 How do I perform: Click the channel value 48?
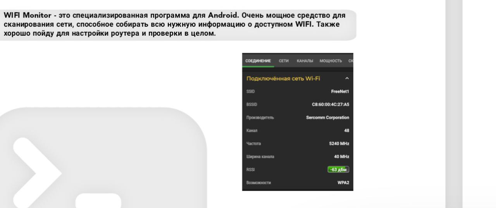point(346,130)
